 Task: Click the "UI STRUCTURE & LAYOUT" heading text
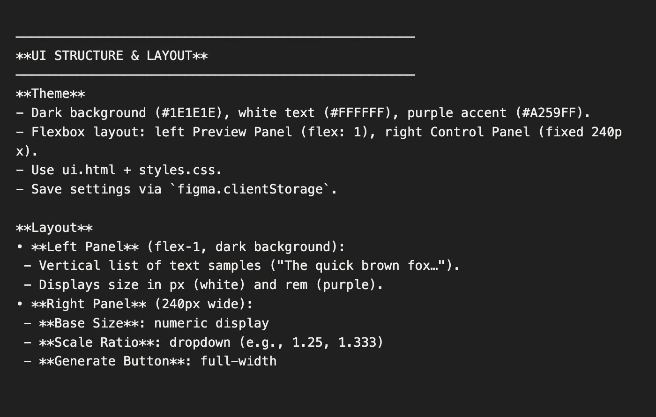[x=112, y=56]
